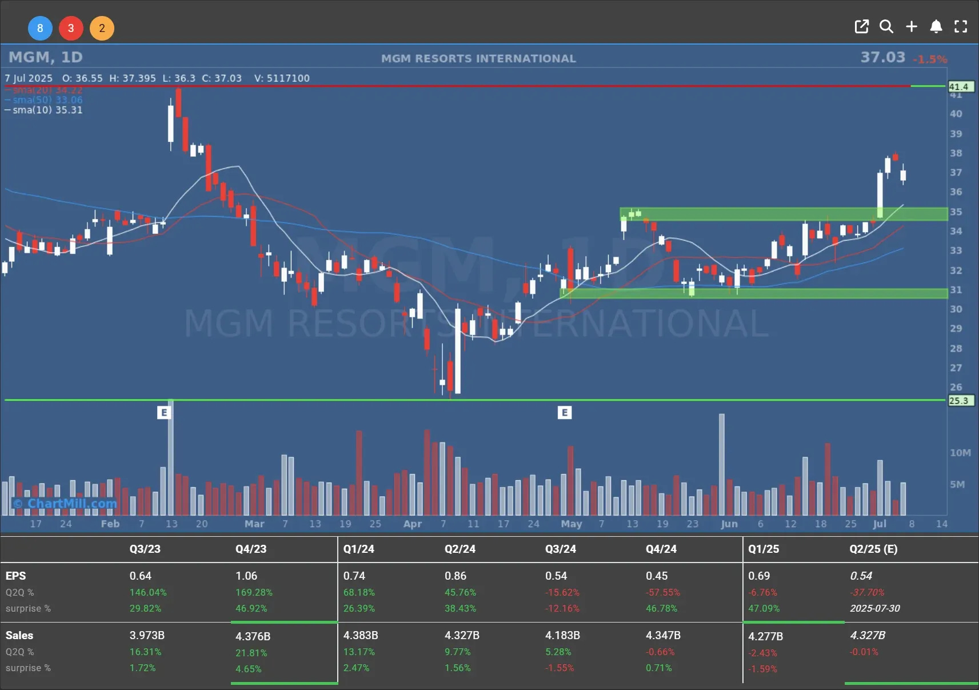Click the 25.3 support price label

pyautogui.click(x=961, y=401)
